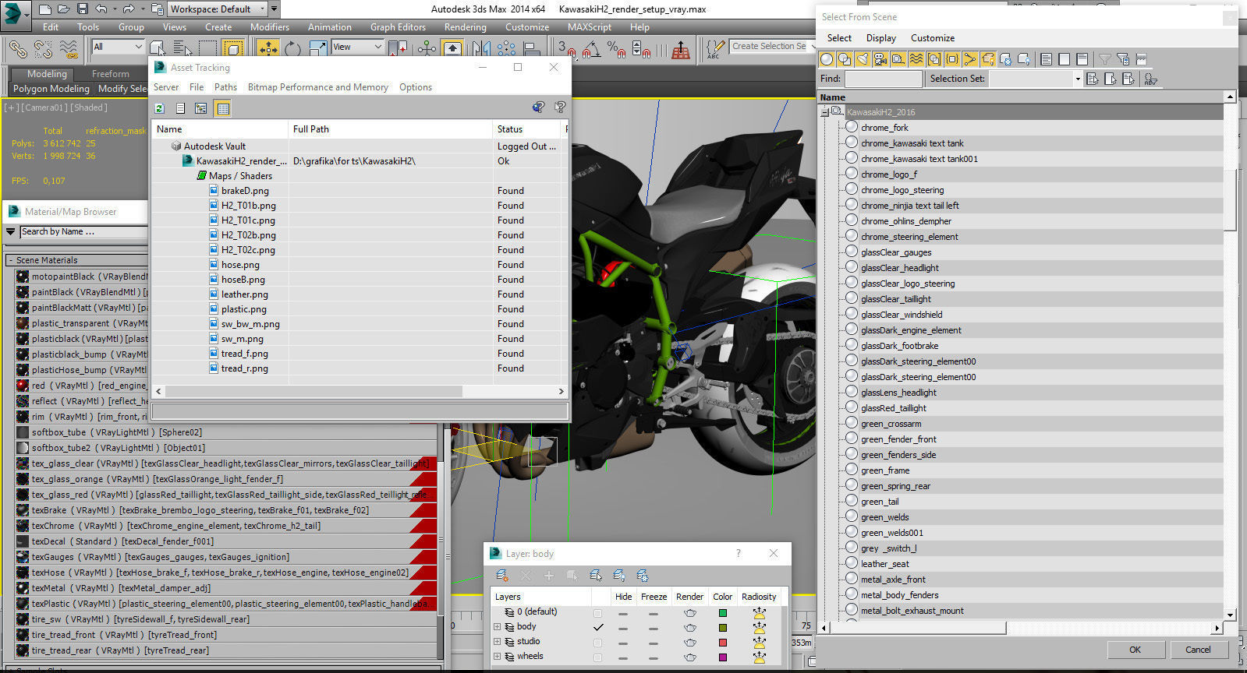
Task: Click the Edit Named Selection Sets icon
Action: 716,49
